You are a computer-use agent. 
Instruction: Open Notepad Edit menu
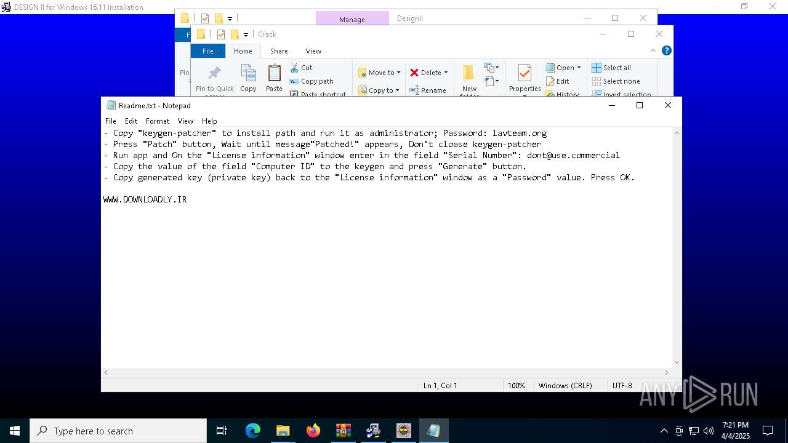pyautogui.click(x=131, y=121)
